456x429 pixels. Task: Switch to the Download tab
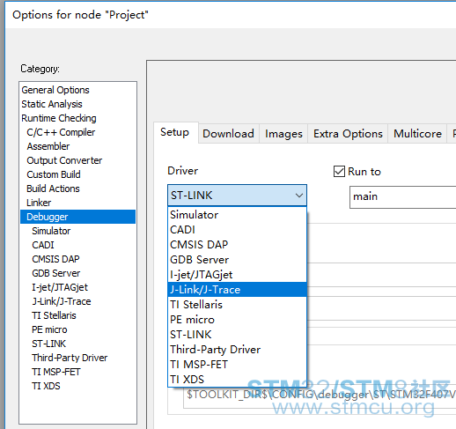(228, 134)
